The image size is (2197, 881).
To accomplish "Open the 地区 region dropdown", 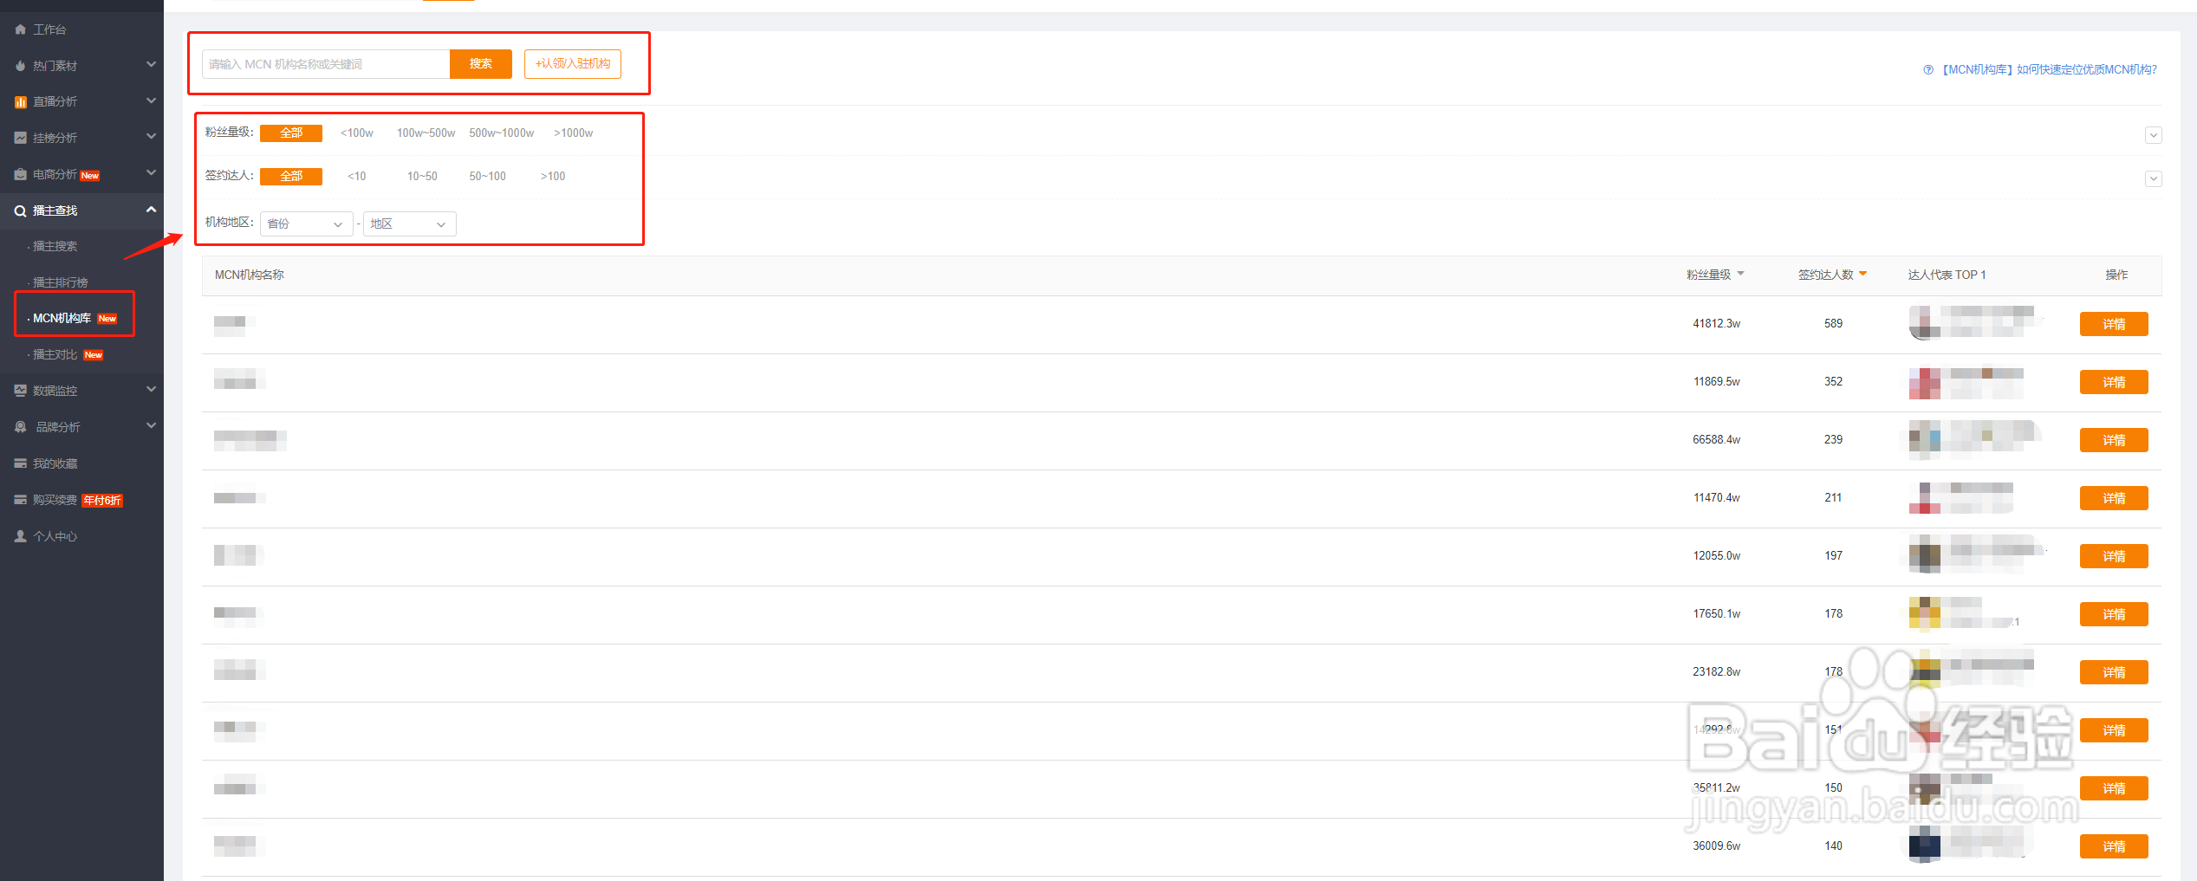I will [408, 224].
